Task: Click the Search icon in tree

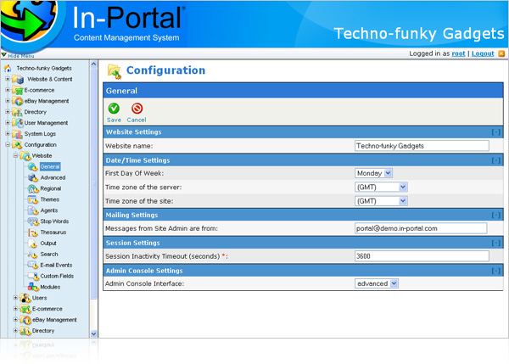Action: coord(33,255)
